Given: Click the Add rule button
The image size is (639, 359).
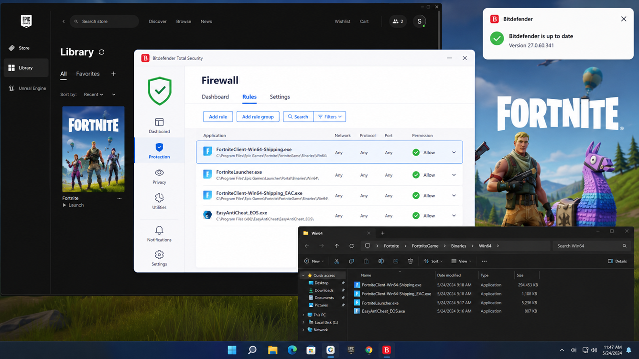Looking at the screenshot, I should pyautogui.click(x=218, y=116).
